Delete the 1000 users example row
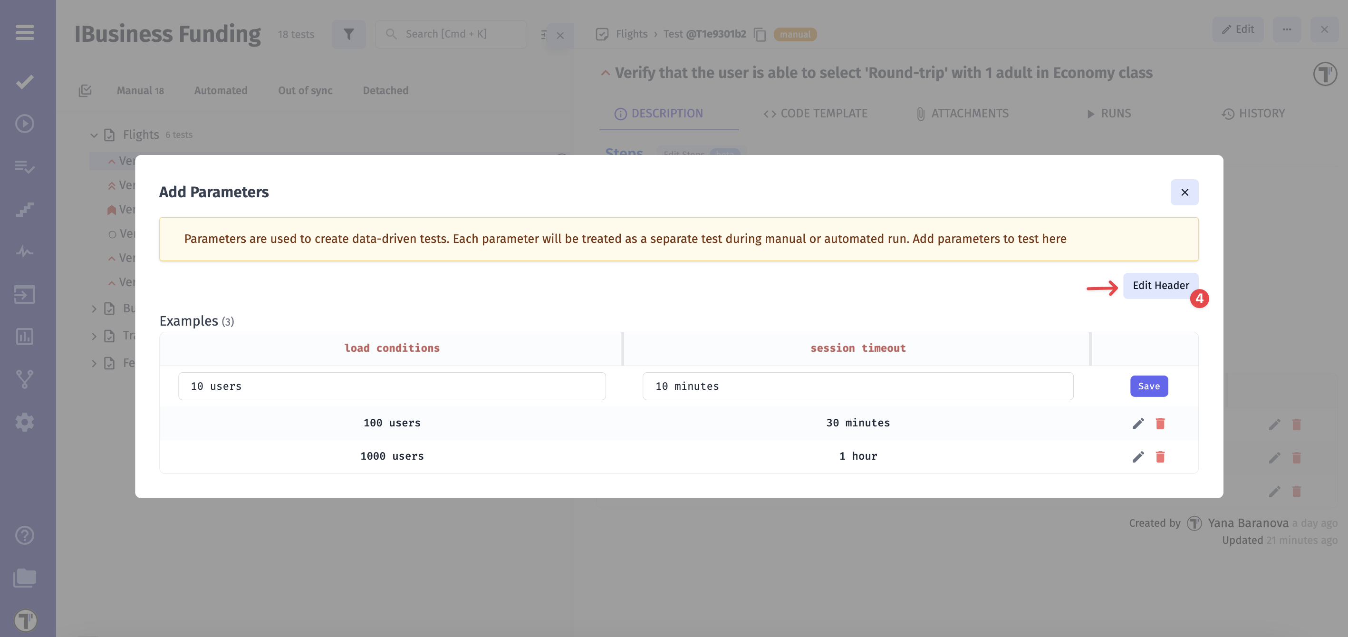The image size is (1348, 637). (x=1160, y=456)
